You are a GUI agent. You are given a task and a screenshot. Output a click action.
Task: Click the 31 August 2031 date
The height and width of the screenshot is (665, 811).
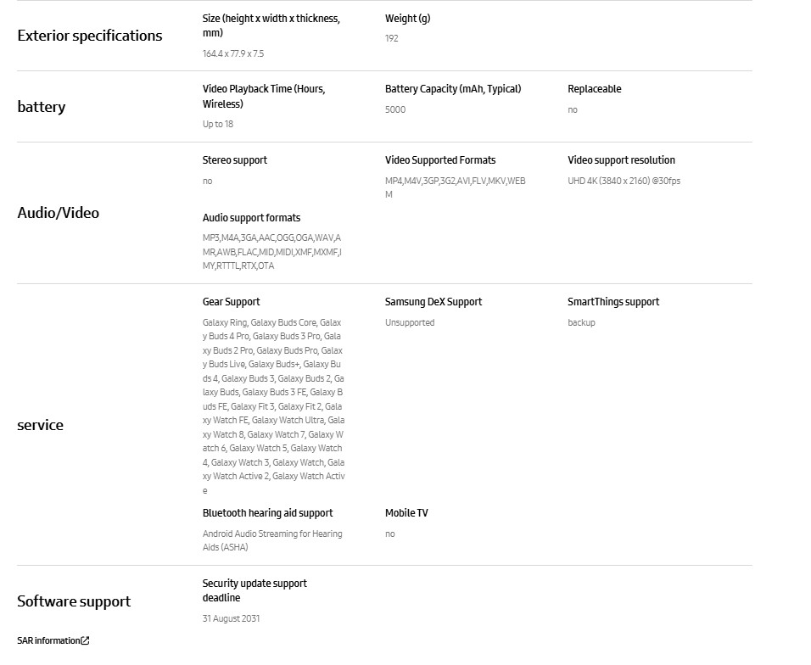[x=231, y=618]
